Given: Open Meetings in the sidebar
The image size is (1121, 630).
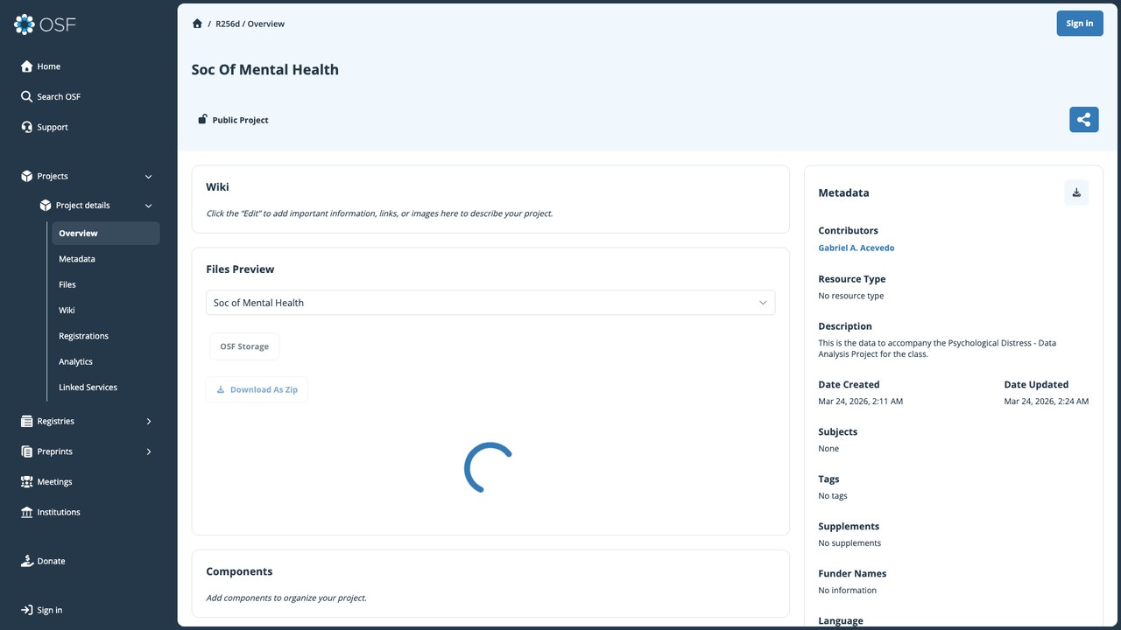Looking at the screenshot, I should (x=46, y=482).
